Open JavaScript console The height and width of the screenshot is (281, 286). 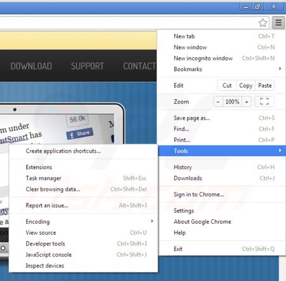83,255
